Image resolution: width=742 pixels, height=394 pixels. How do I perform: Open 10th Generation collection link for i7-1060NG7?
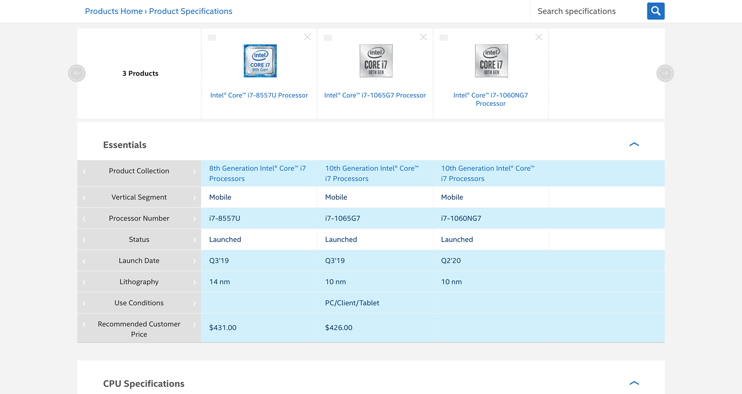point(488,173)
